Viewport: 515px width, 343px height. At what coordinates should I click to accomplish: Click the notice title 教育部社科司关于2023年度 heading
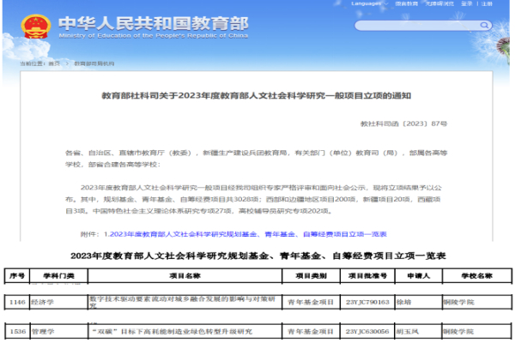256,95
